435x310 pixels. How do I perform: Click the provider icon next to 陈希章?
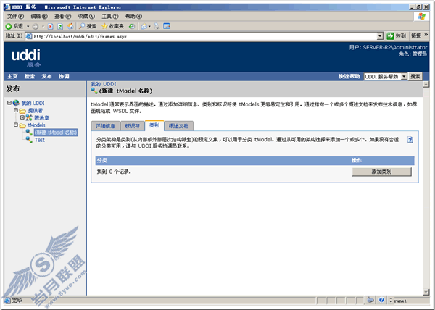click(29, 118)
